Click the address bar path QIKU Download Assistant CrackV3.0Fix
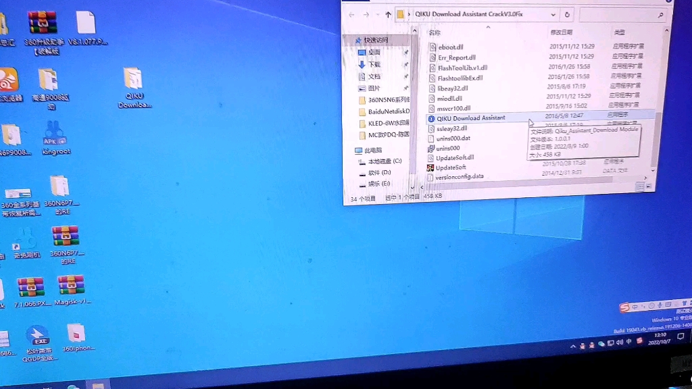This screenshot has width=692, height=389. click(469, 14)
